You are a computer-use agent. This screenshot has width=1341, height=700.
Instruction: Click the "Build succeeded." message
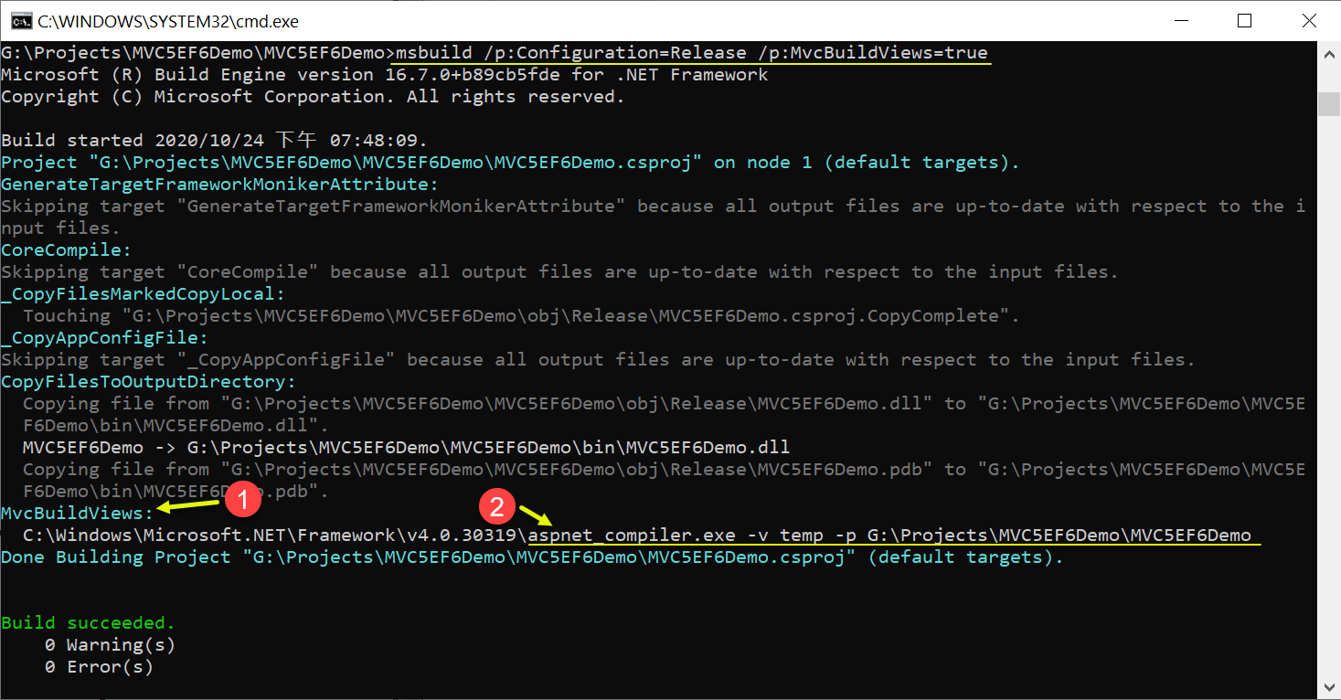pos(89,623)
